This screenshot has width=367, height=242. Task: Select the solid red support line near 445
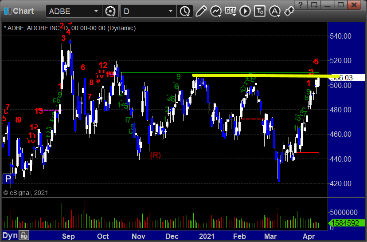click(x=307, y=153)
